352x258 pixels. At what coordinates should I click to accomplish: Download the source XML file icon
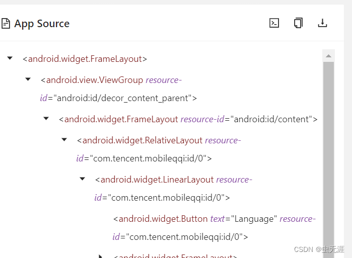pyautogui.click(x=322, y=23)
